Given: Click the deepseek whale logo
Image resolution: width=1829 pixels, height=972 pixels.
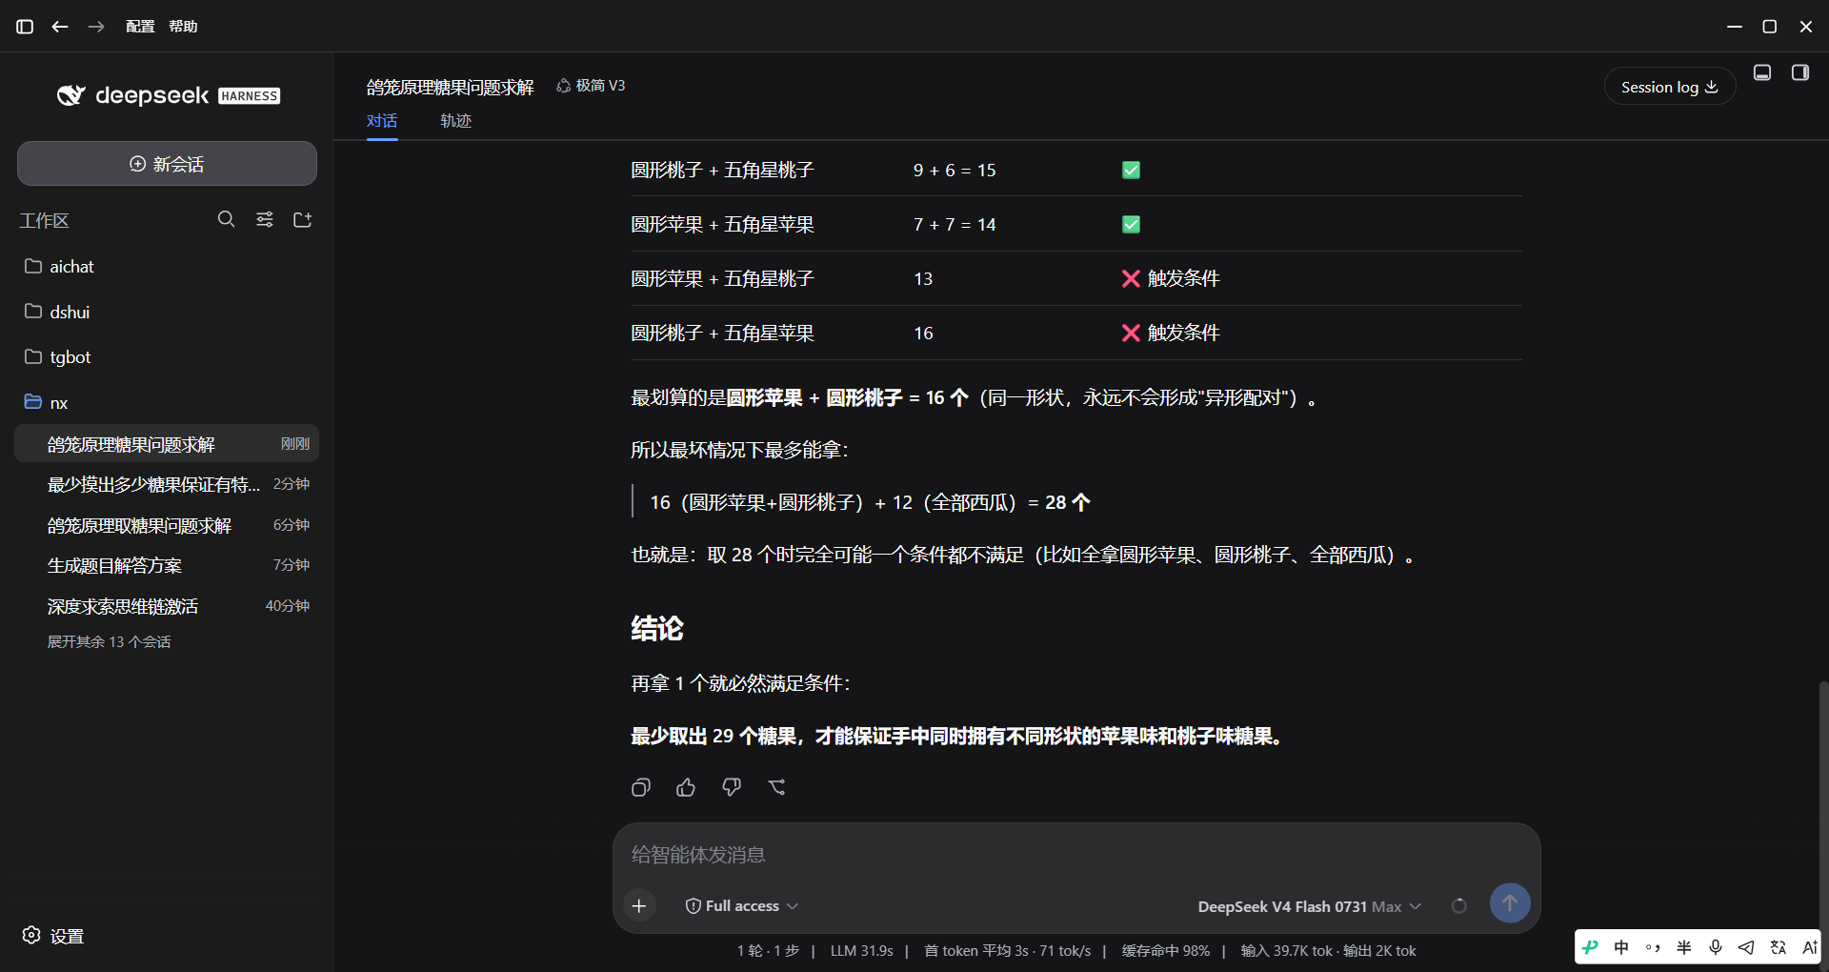Looking at the screenshot, I should pos(71,95).
